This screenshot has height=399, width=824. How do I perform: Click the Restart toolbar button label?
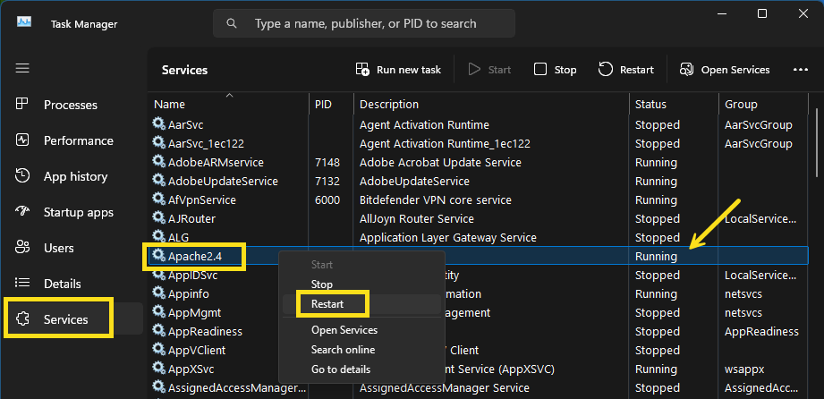tap(637, 70)
